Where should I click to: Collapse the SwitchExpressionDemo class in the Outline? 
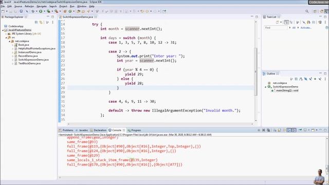(265, 87)
